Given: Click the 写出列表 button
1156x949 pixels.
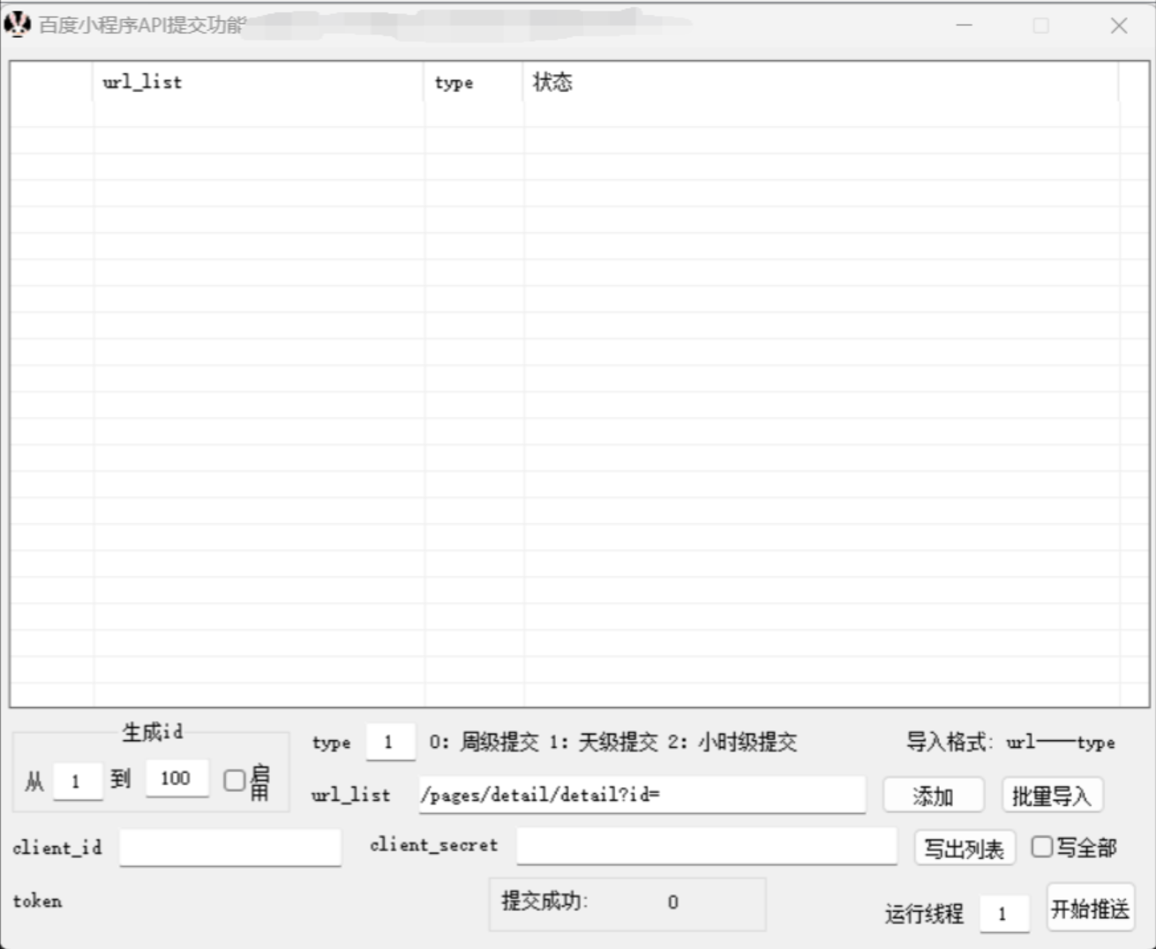Looking at the screenshot, I should 965,848.
